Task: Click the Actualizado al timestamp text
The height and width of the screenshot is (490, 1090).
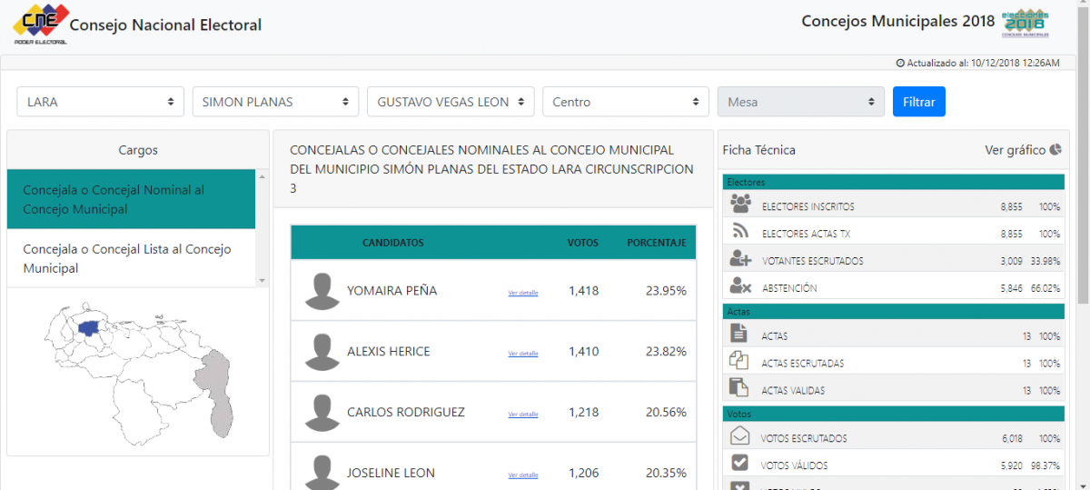Action: (x=983, y=63)
